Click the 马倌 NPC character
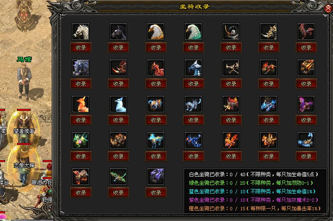The image size is (333, 221). pos(24,82)
